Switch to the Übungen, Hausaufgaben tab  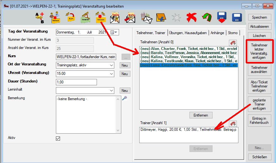click(188, 33)
